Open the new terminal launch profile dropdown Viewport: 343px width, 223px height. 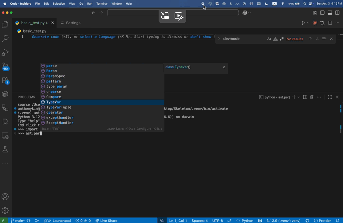[x=299, y=97]
